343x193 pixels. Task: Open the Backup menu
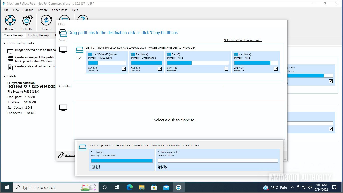coord(28,10)
